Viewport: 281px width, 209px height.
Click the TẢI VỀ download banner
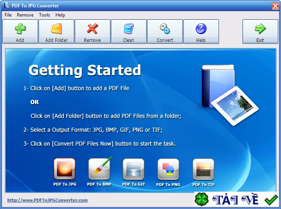tap(237, 199)
